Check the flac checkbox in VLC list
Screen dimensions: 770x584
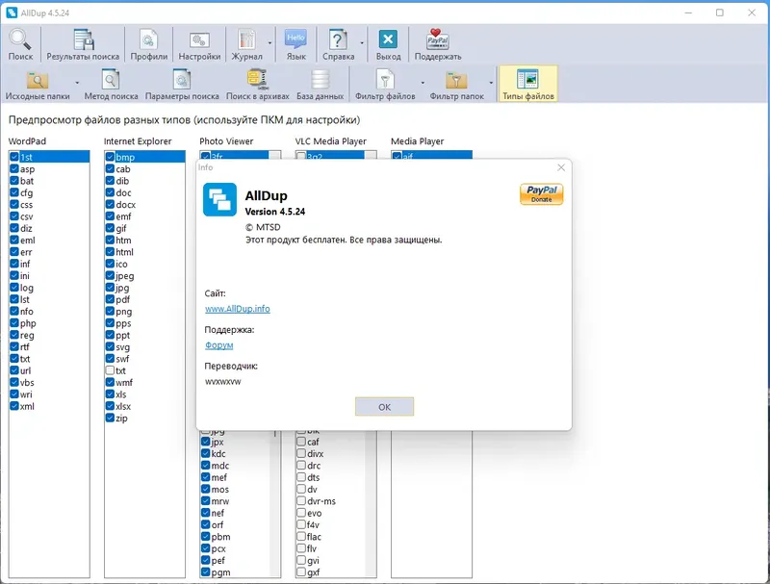(301, 537)
